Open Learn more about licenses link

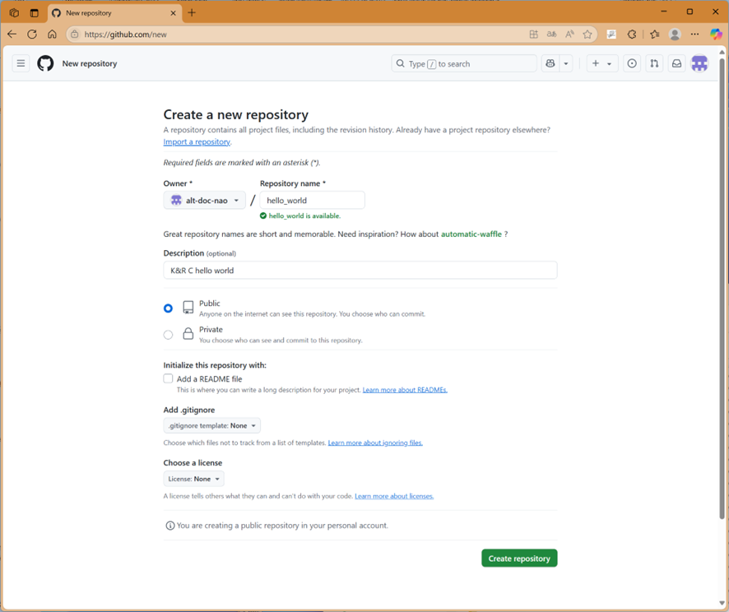[x=394, y=496]
